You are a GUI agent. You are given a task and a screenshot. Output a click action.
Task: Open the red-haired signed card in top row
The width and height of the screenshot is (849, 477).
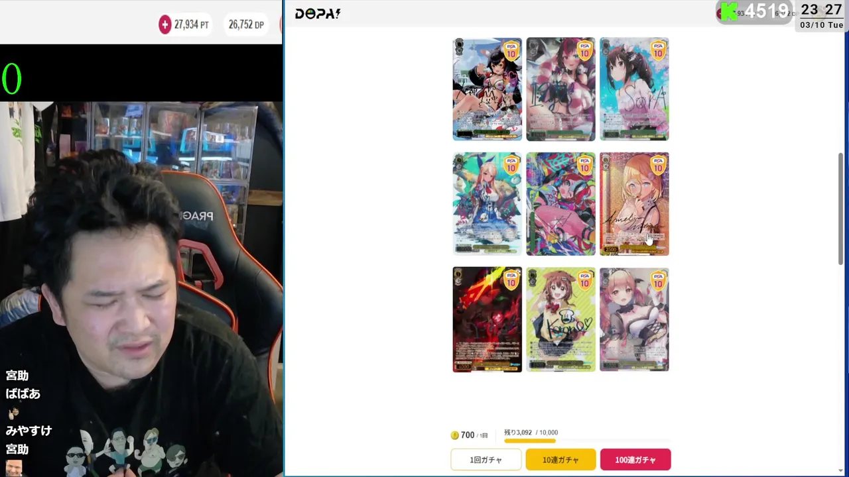(x=561, y=89)
